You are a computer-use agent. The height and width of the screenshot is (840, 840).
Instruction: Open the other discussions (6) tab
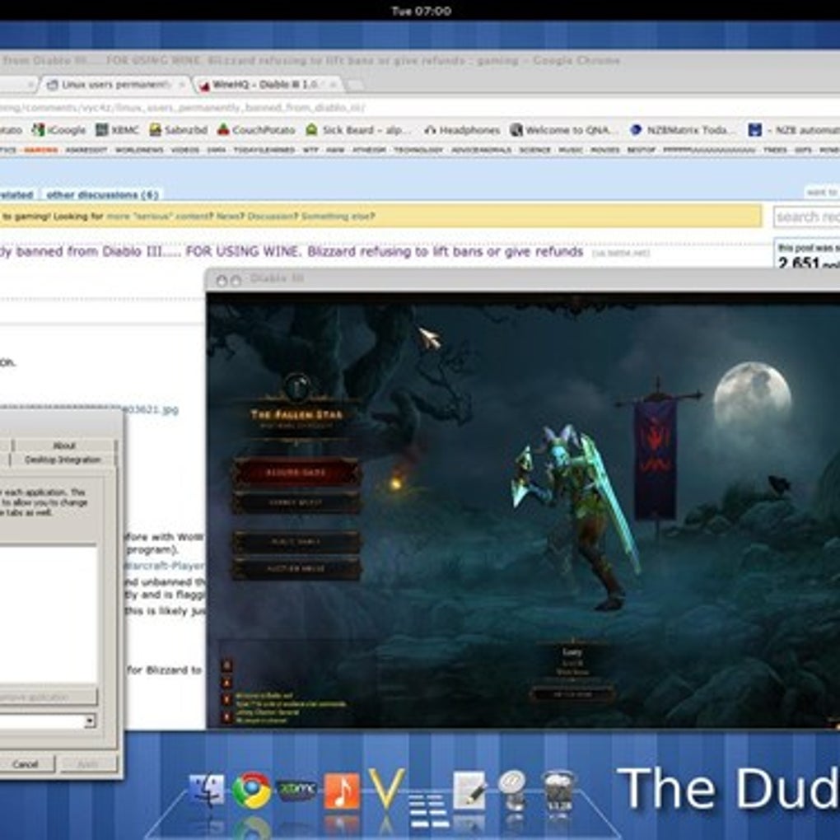tap(102, 194)
